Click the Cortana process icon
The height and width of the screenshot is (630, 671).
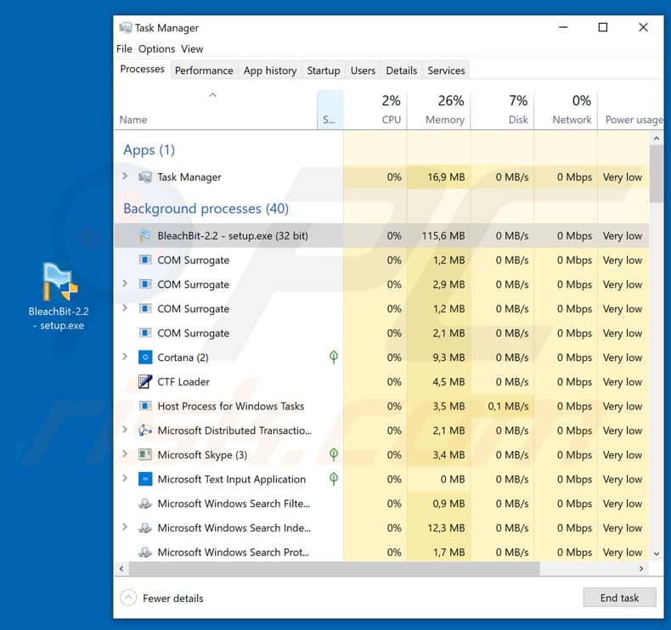[x=144, y=357]
